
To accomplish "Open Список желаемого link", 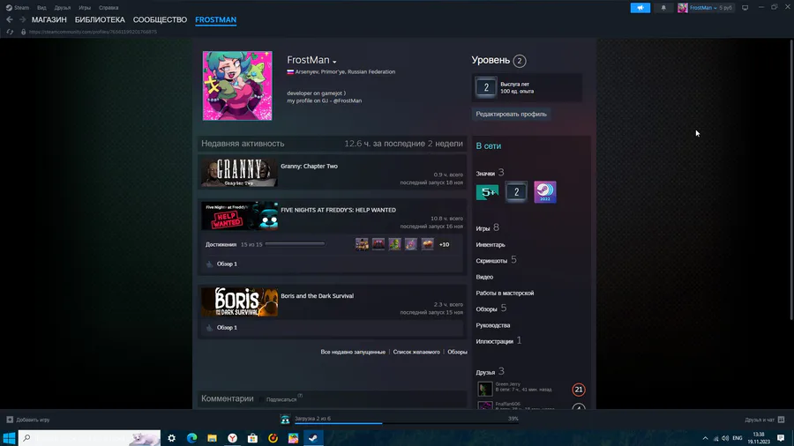I will click(x=416, y=352).
